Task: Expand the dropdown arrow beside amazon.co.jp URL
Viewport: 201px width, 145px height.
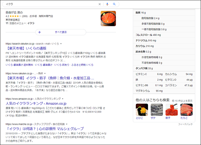Action: coord(63,99)
